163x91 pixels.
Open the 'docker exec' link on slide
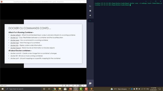(x=15, y=40)
